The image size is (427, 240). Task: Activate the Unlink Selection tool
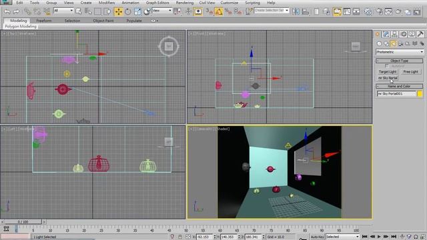37,11
